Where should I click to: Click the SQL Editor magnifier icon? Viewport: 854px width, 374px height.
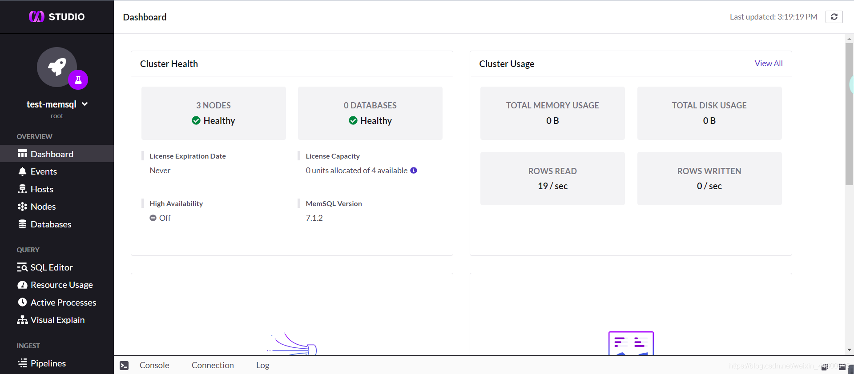[x=22, y=267]
